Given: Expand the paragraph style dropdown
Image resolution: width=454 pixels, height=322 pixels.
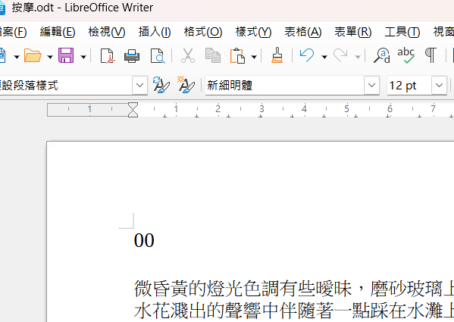Looking at the screenshot, I should click(140, 86).
